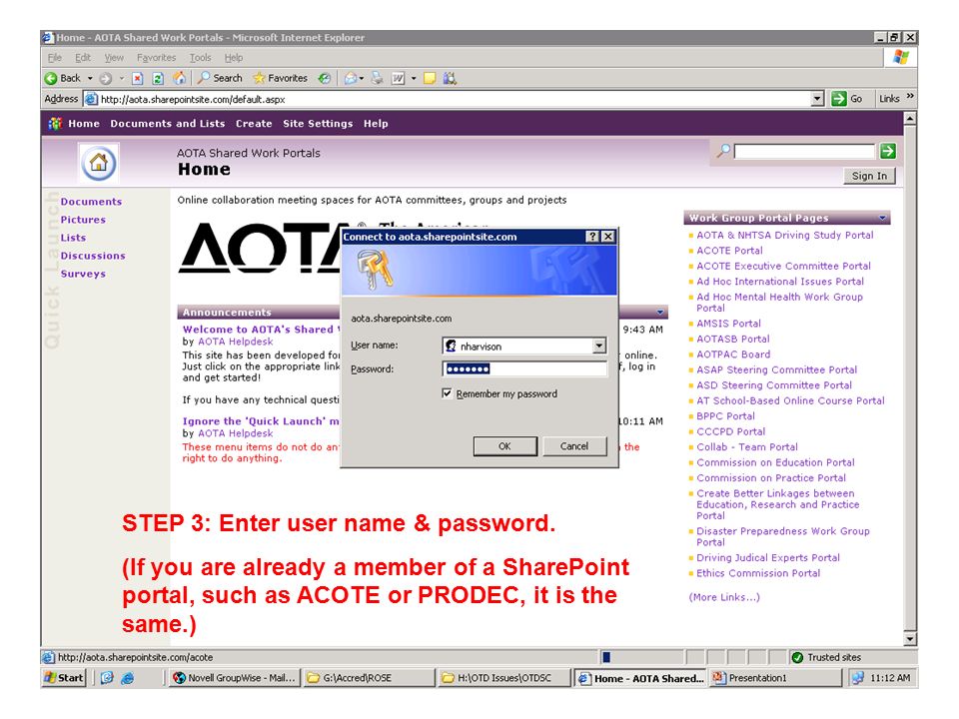959x719 pixels.
Task: Click the Sign In button
Action: pos(869,176)
